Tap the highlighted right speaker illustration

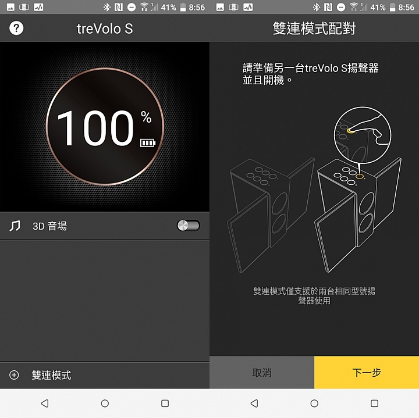[x=357, y=215]
